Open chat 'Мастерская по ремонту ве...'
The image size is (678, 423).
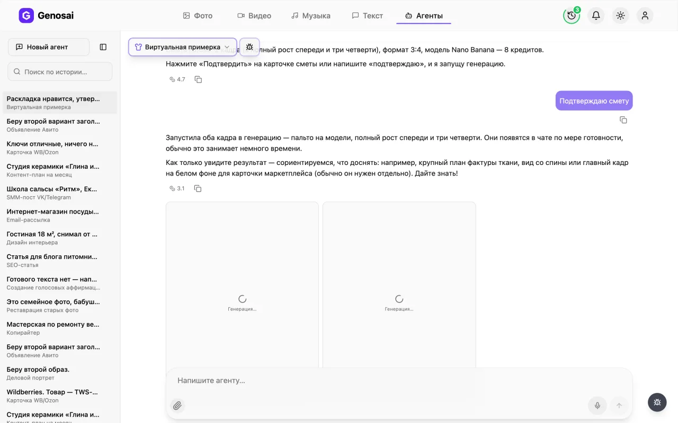(x=60, y=328)
